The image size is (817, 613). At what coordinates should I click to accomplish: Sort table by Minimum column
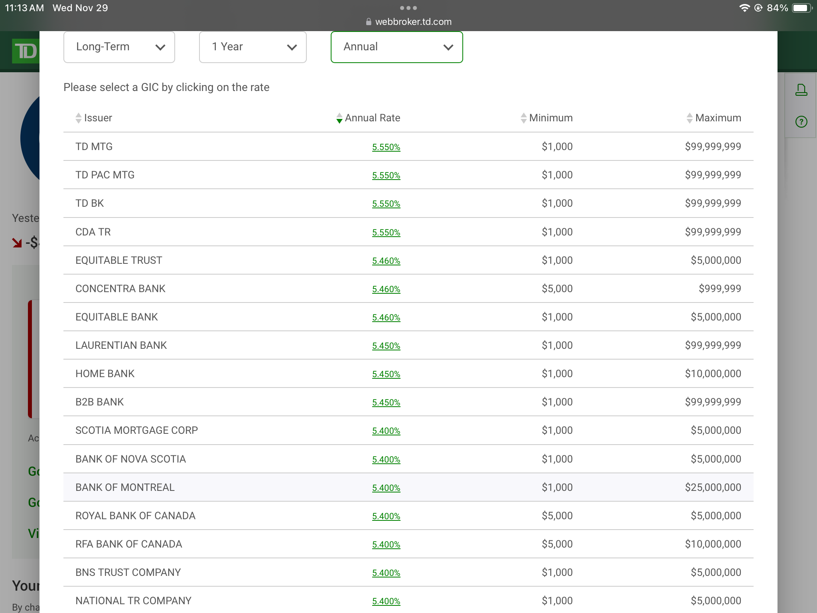click(523, 118)
